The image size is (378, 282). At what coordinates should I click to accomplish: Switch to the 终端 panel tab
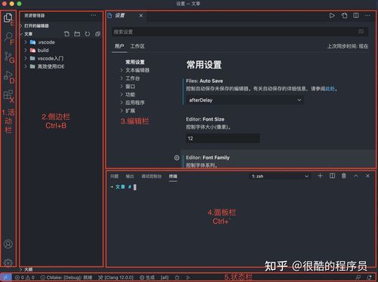(x=173, y=176)
